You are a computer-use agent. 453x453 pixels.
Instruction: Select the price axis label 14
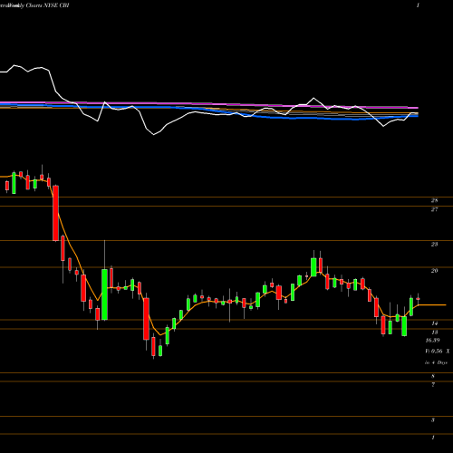(x=434, y=323)
